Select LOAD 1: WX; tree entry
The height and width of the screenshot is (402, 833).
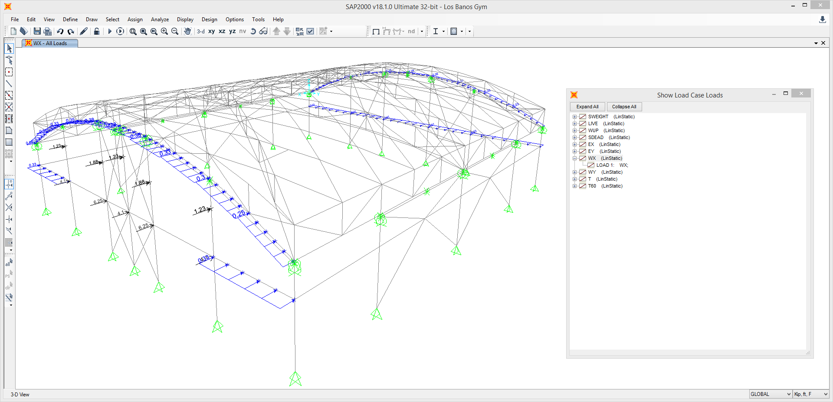612,165
